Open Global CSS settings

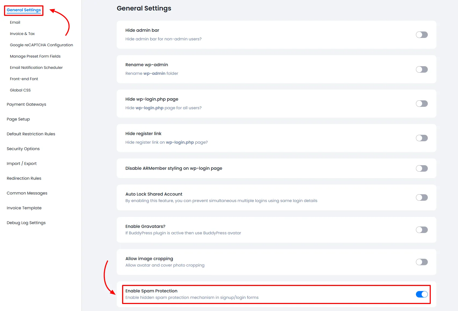(20, 90)
